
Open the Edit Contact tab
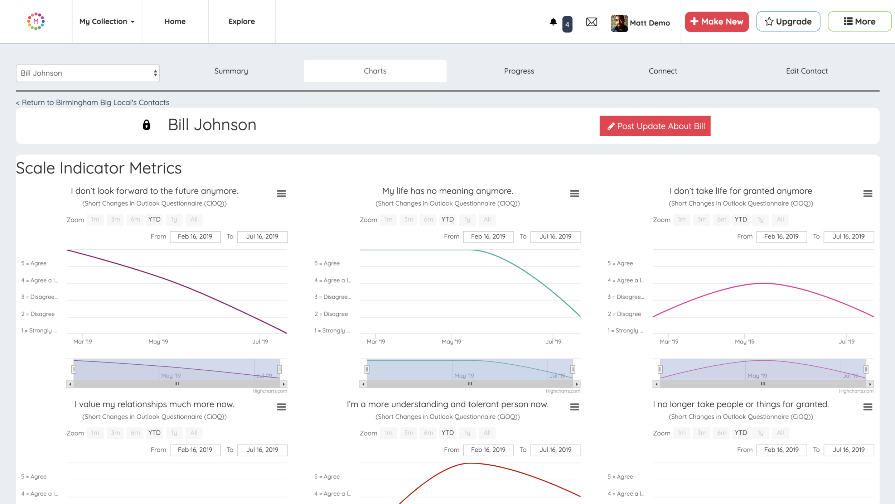[x=807, y=71]
